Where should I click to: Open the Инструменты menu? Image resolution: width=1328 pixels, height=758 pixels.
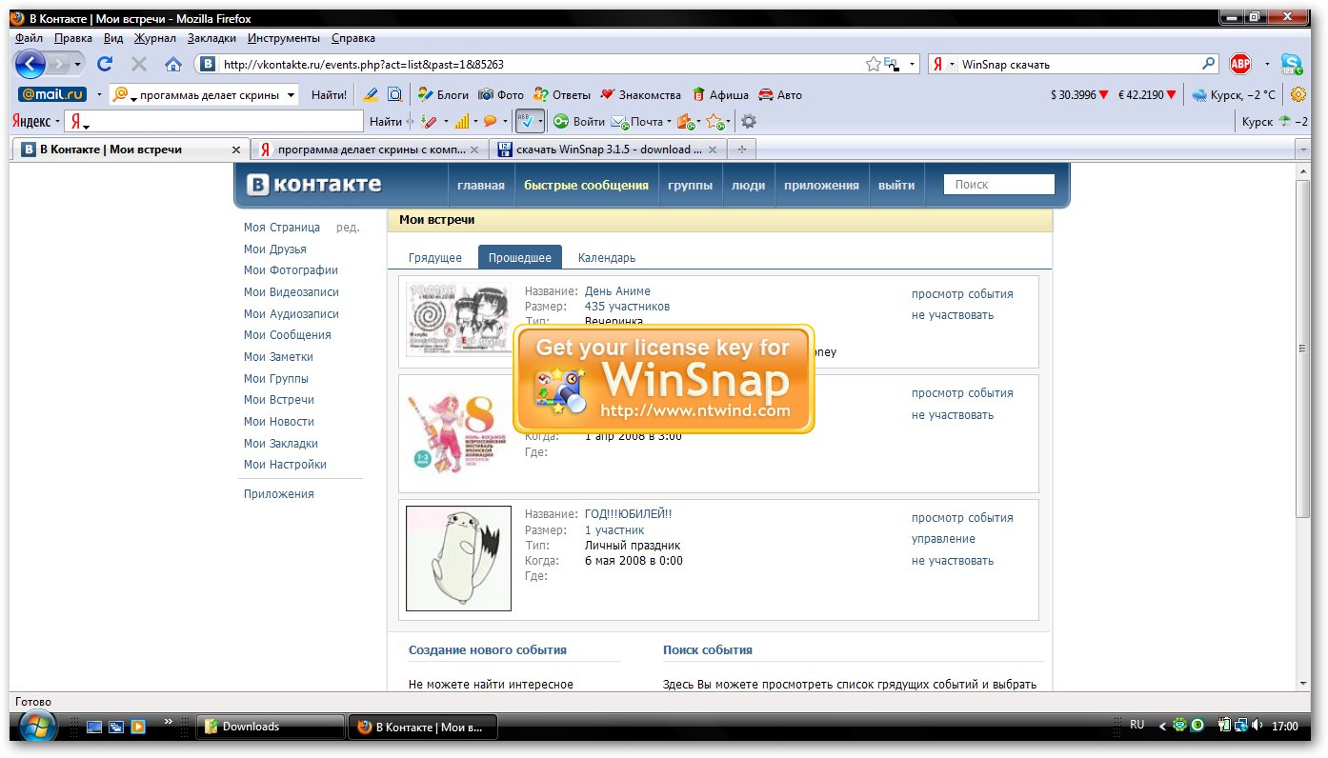283,38
